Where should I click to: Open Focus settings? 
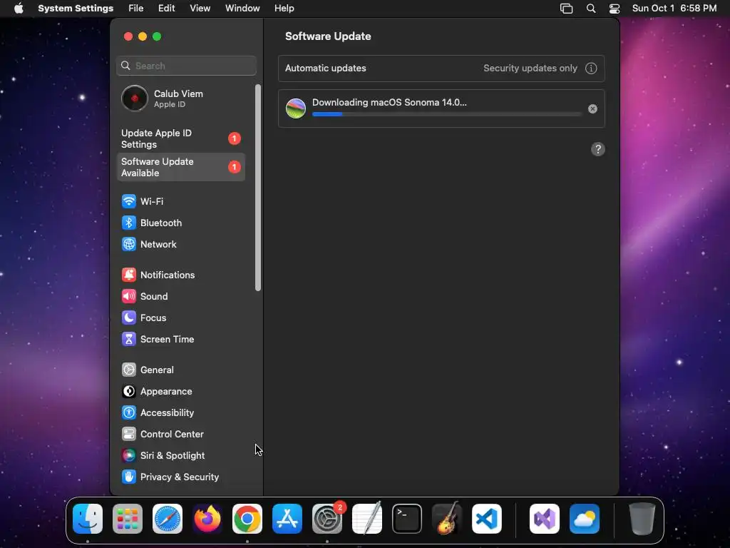(180, 318)
